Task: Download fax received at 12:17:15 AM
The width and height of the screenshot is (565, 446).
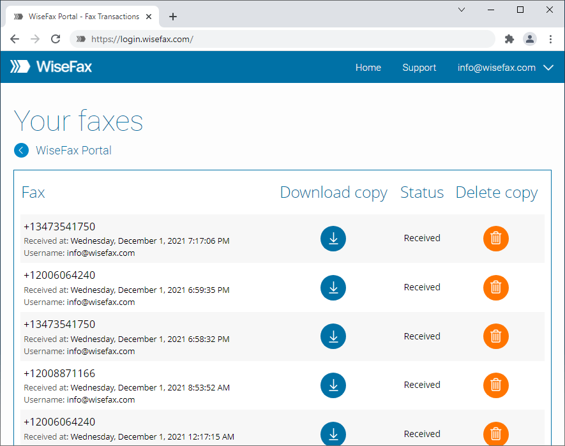Action: pos(333,434)
